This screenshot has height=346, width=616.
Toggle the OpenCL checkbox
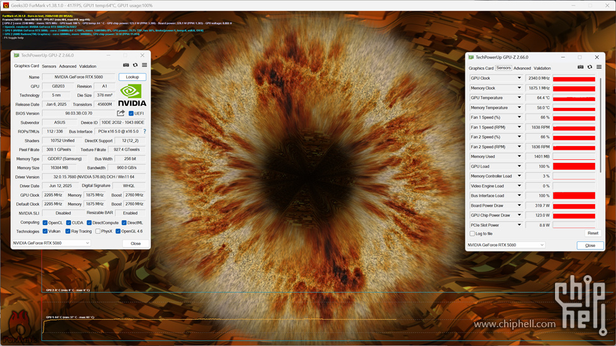45,223
